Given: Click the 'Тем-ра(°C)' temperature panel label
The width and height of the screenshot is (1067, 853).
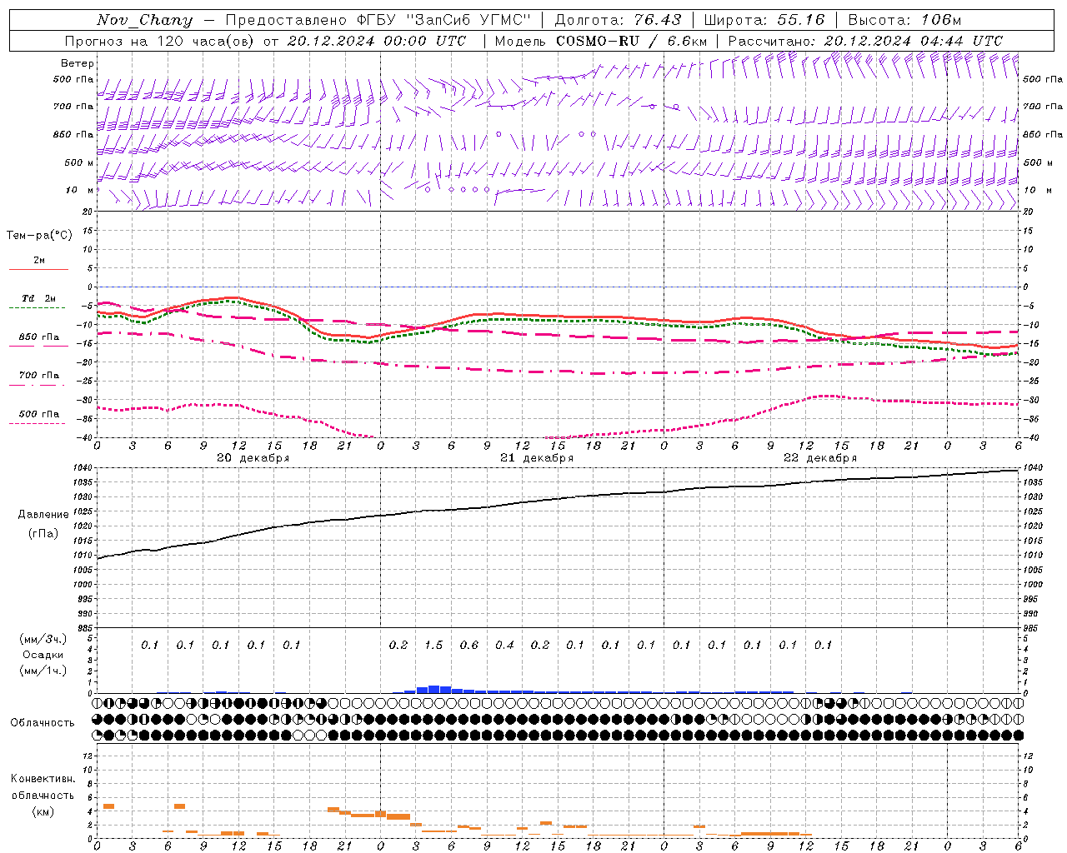Looking at the screenshot, I should click(x=39, y=236).
